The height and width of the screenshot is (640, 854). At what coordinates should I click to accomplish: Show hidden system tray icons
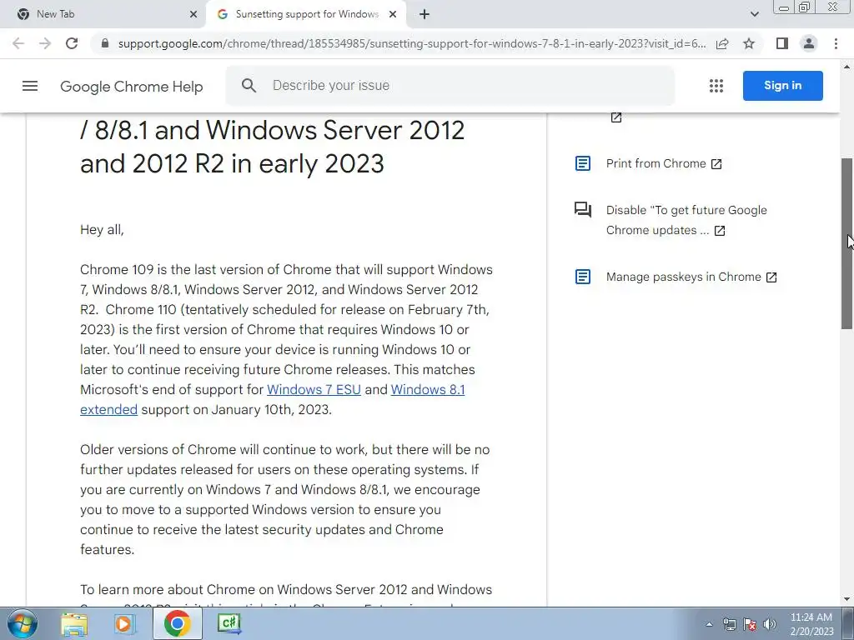[x=709, y=625]
